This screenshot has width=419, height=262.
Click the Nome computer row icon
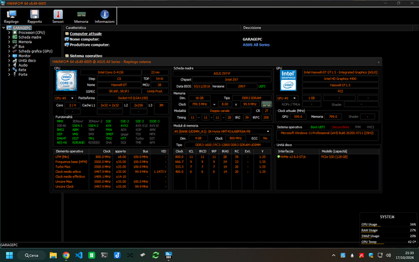[x=67, y=39]
